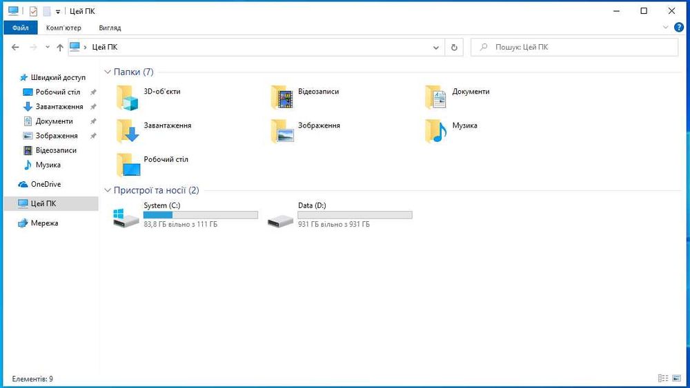Open the recent locations dropdown arrow
Image resolution: width=690 pixels, height=388 pixels.
(x=48, y=47)
